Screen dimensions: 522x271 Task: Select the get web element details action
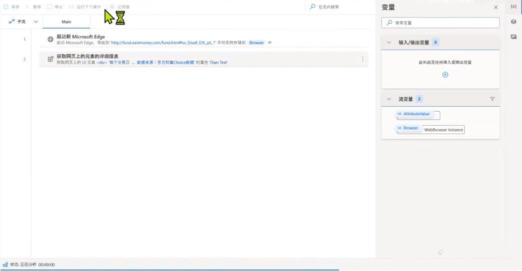(x=204, y=59)
